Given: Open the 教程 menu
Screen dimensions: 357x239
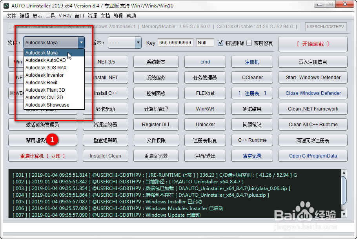Looking at the screenshot, I should pos(118,16).
